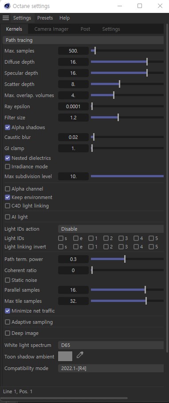
Task: Click the Max. samples value field
Action: coord(73,51)
